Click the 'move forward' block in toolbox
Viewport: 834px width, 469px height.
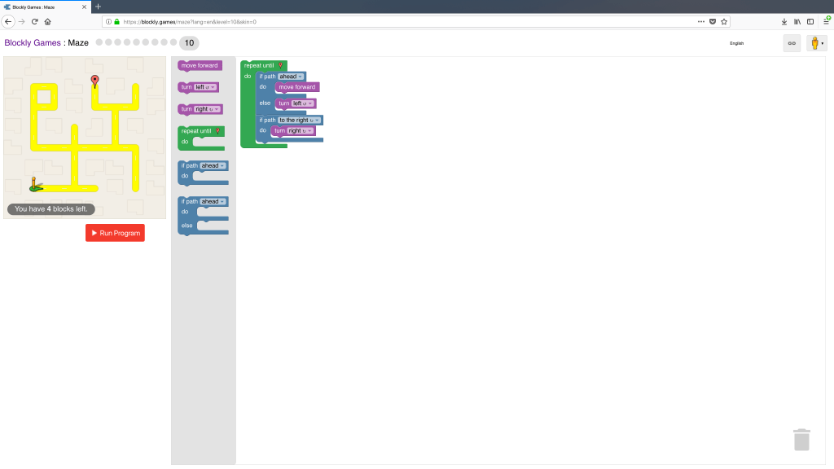[200, 65]
